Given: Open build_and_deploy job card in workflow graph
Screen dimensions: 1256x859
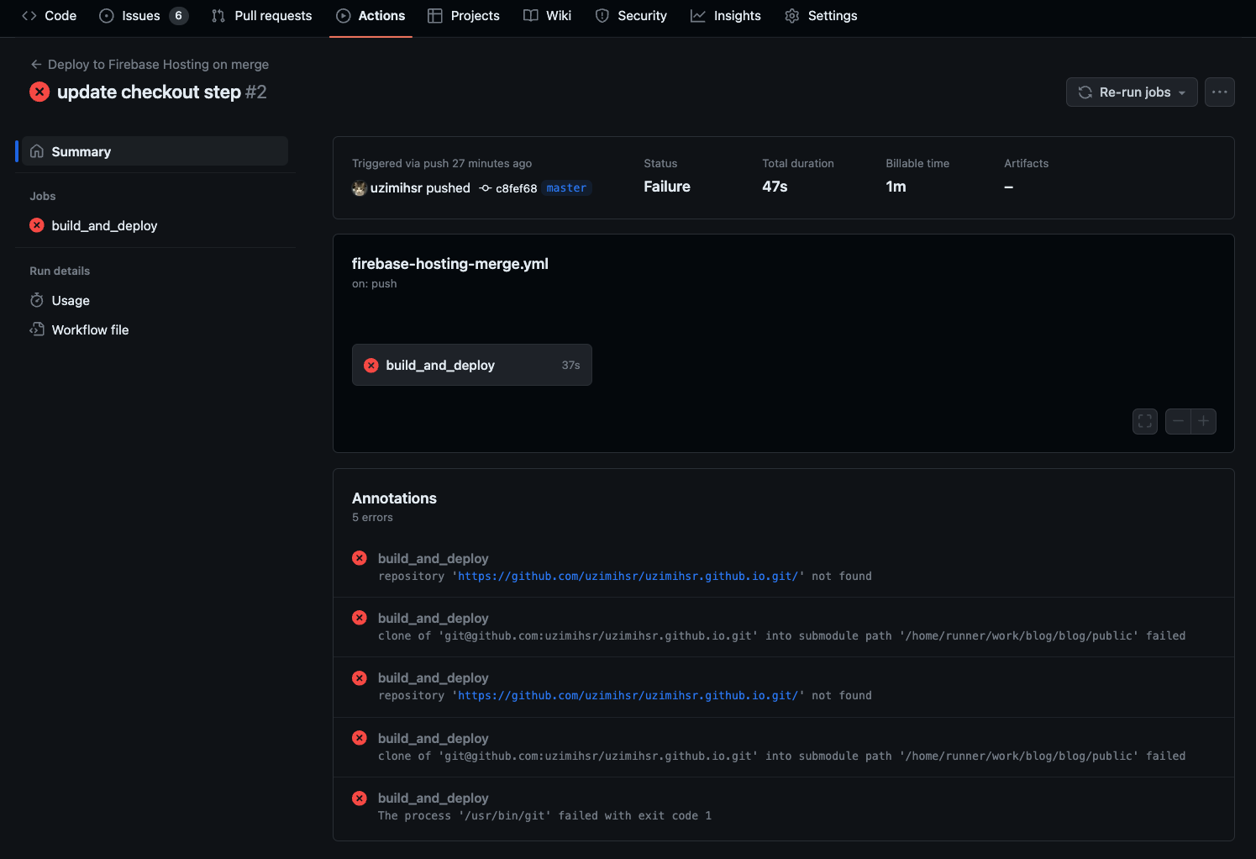Looking at the screenshot, I should pos(472,365).
